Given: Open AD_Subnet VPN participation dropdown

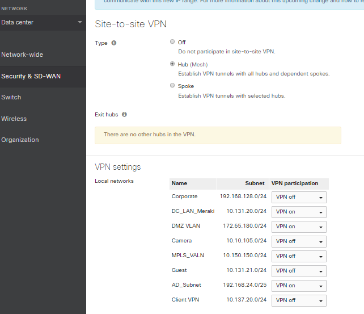Looking at the screenshot, I should [x=299, y=286].
